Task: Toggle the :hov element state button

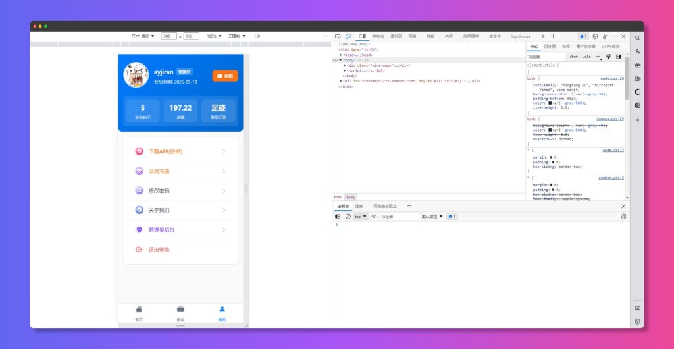Action: pyautogui.click(x=573, y=57)
